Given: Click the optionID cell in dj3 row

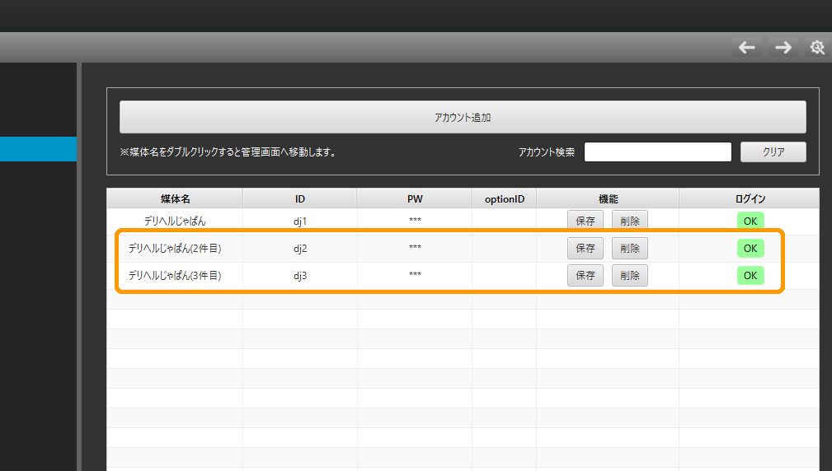Looking at the screenshot, I should click(504, 276).
